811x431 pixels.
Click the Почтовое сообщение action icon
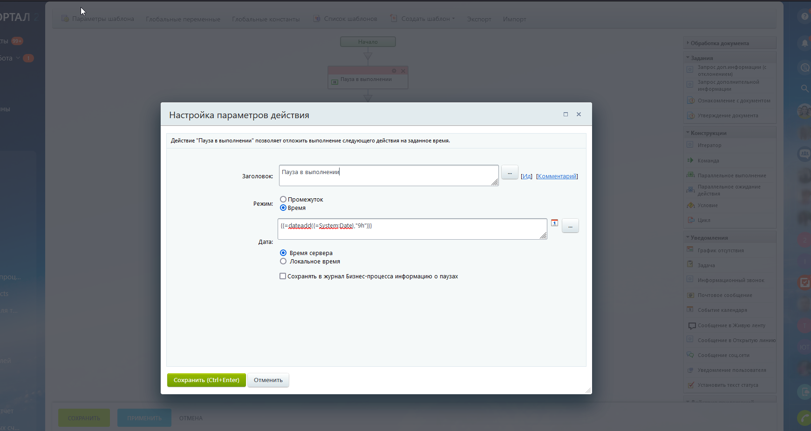coord(690,295)
